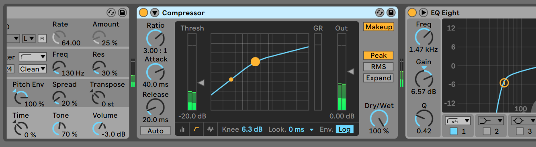Switch Compressor to RMS mode

[378, 67]
